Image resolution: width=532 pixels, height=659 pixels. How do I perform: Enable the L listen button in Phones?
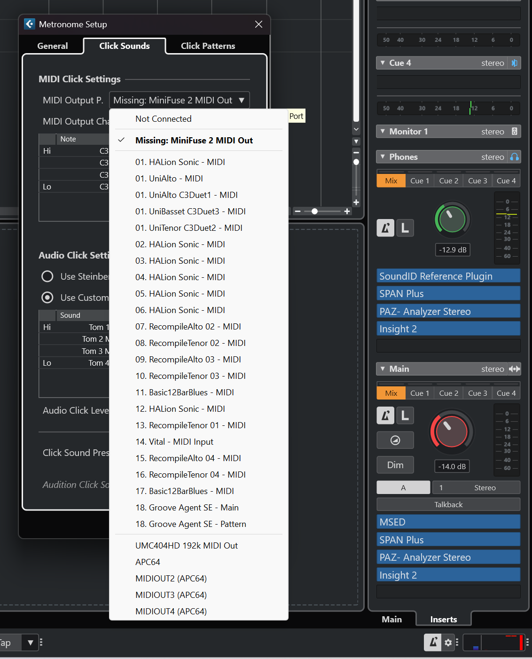405,228
